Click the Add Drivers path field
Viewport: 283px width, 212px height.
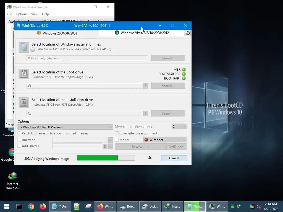click(77, 146)
